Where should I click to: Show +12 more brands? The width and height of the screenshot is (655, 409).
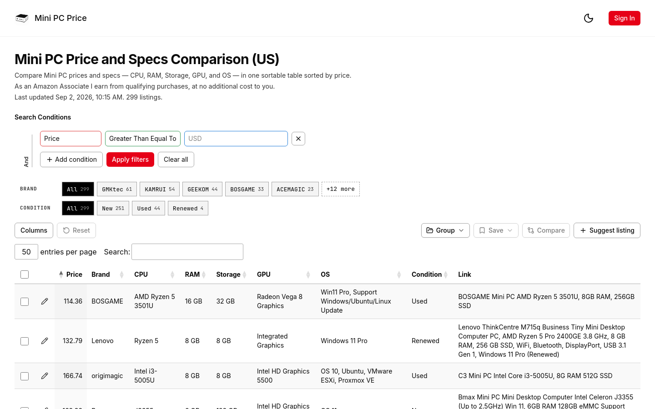tap(341, 189)
